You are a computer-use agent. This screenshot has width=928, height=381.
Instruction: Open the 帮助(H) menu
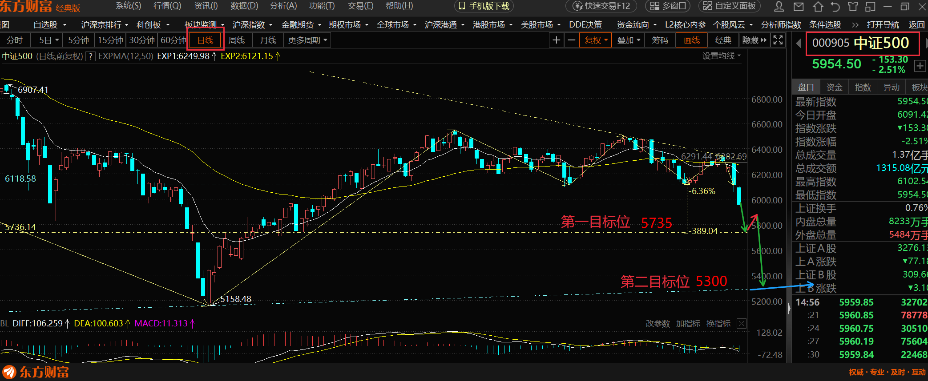point(399,6)
